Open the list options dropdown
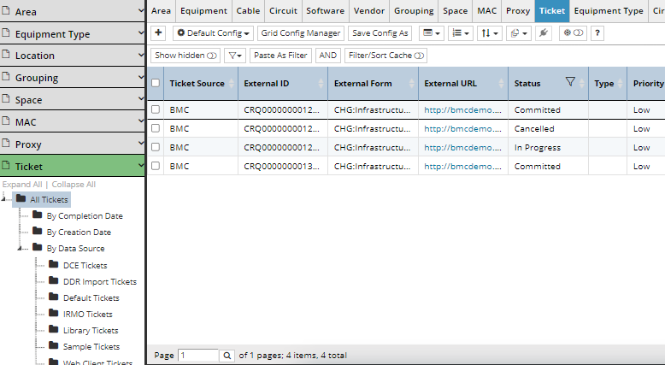665x365 pixels. pyautogui.click(x=460, y=33)
